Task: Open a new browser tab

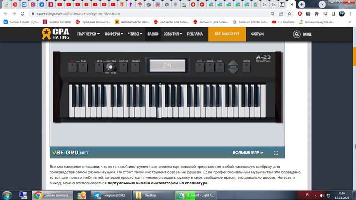Action: point(301,4)
